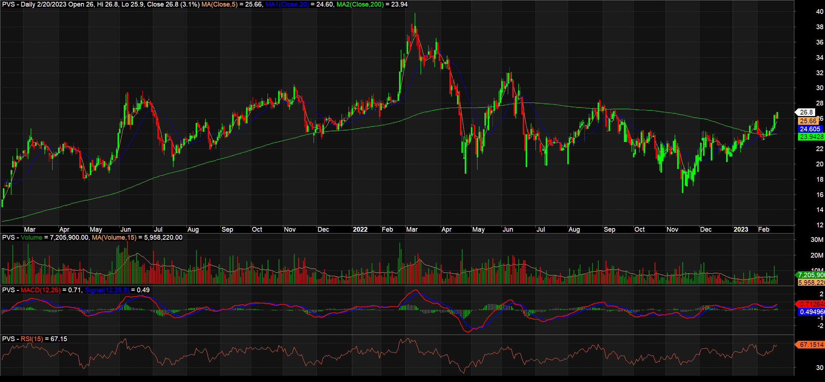Select the green Volume label in volume pane

[31, 238]
